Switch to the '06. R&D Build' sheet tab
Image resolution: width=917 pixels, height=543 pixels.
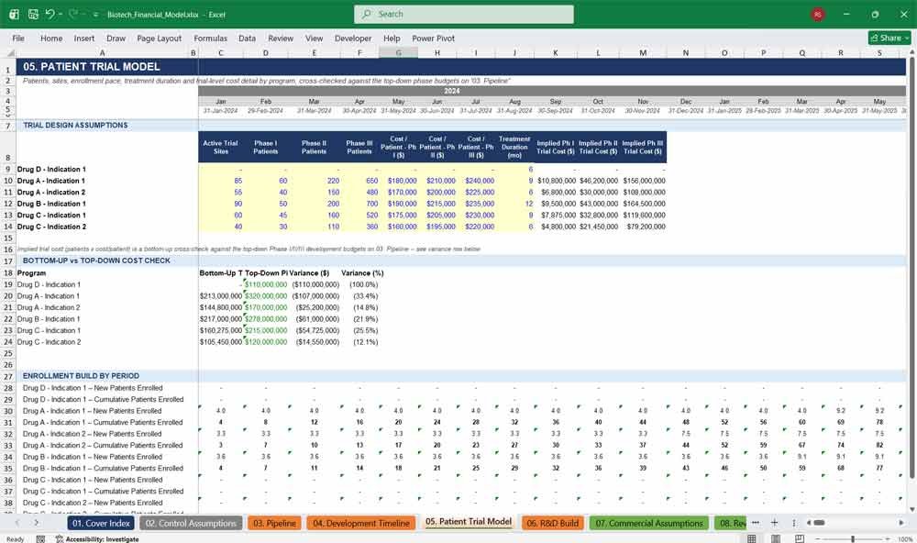[x=552, y=523]
